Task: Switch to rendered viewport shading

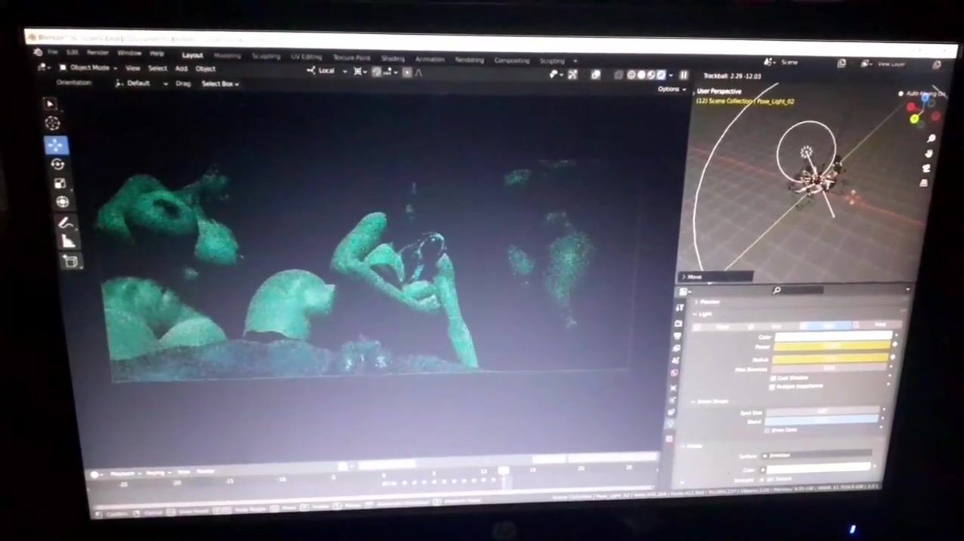Action: pyautogui.click(x=660, y=75)
